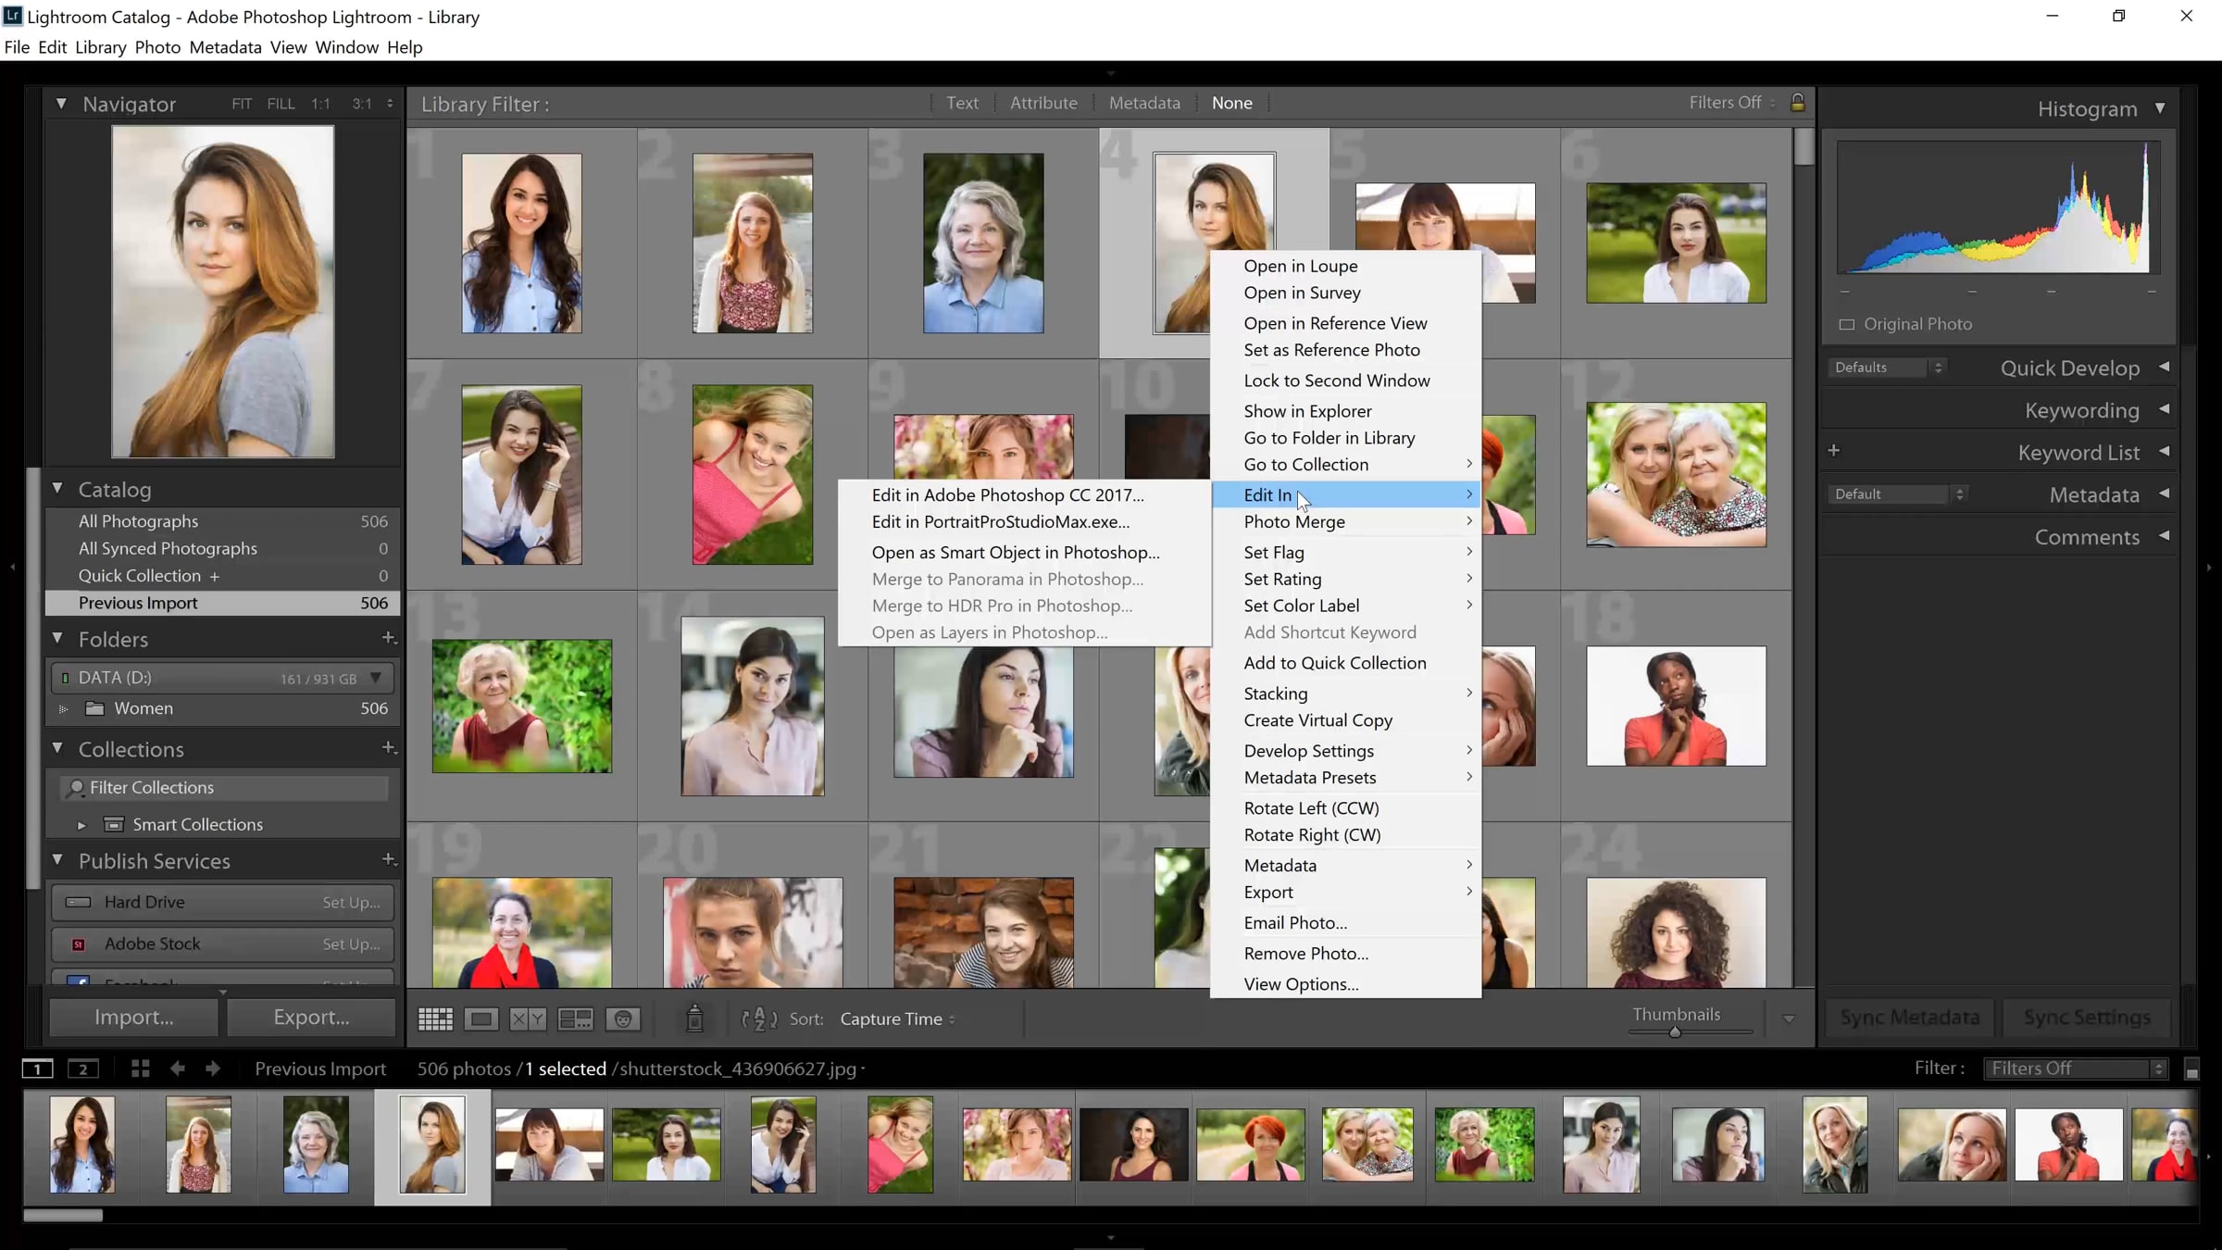Open Survey view icon
The width and height of the screenshot is (2222, 1250).
(575, 1019)
